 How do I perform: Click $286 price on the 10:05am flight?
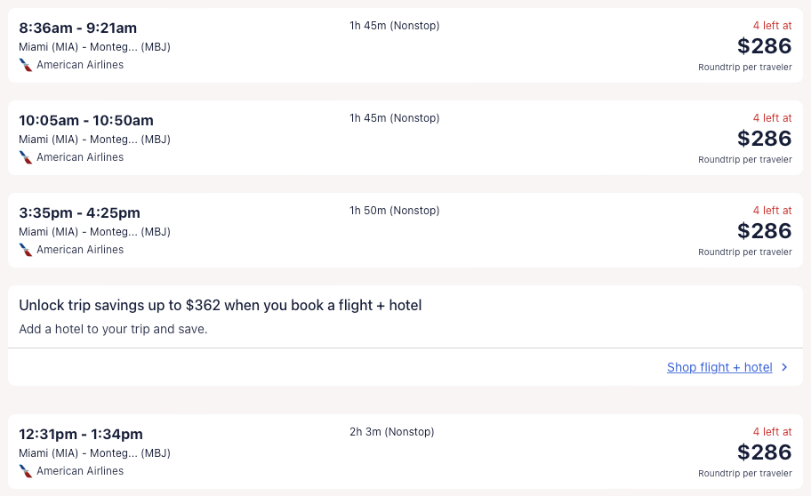[x=764, y=139]
